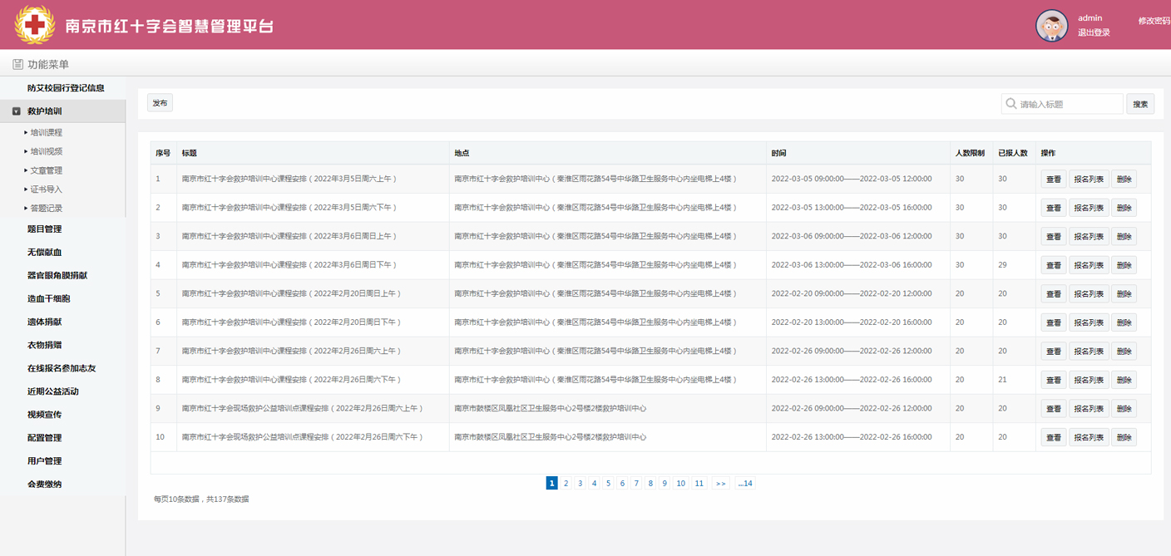
Task: View details of row 1 course
Action: tap(1053, 180)
